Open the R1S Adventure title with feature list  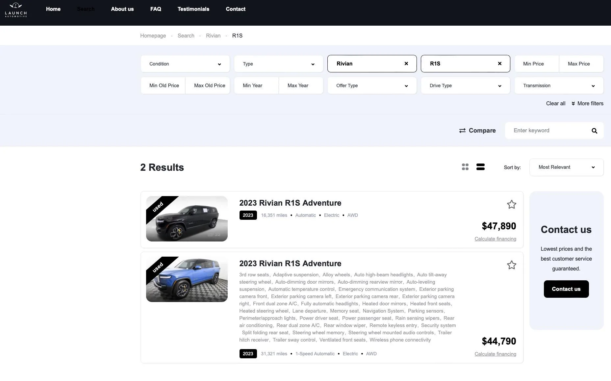(x=290, y=264)
